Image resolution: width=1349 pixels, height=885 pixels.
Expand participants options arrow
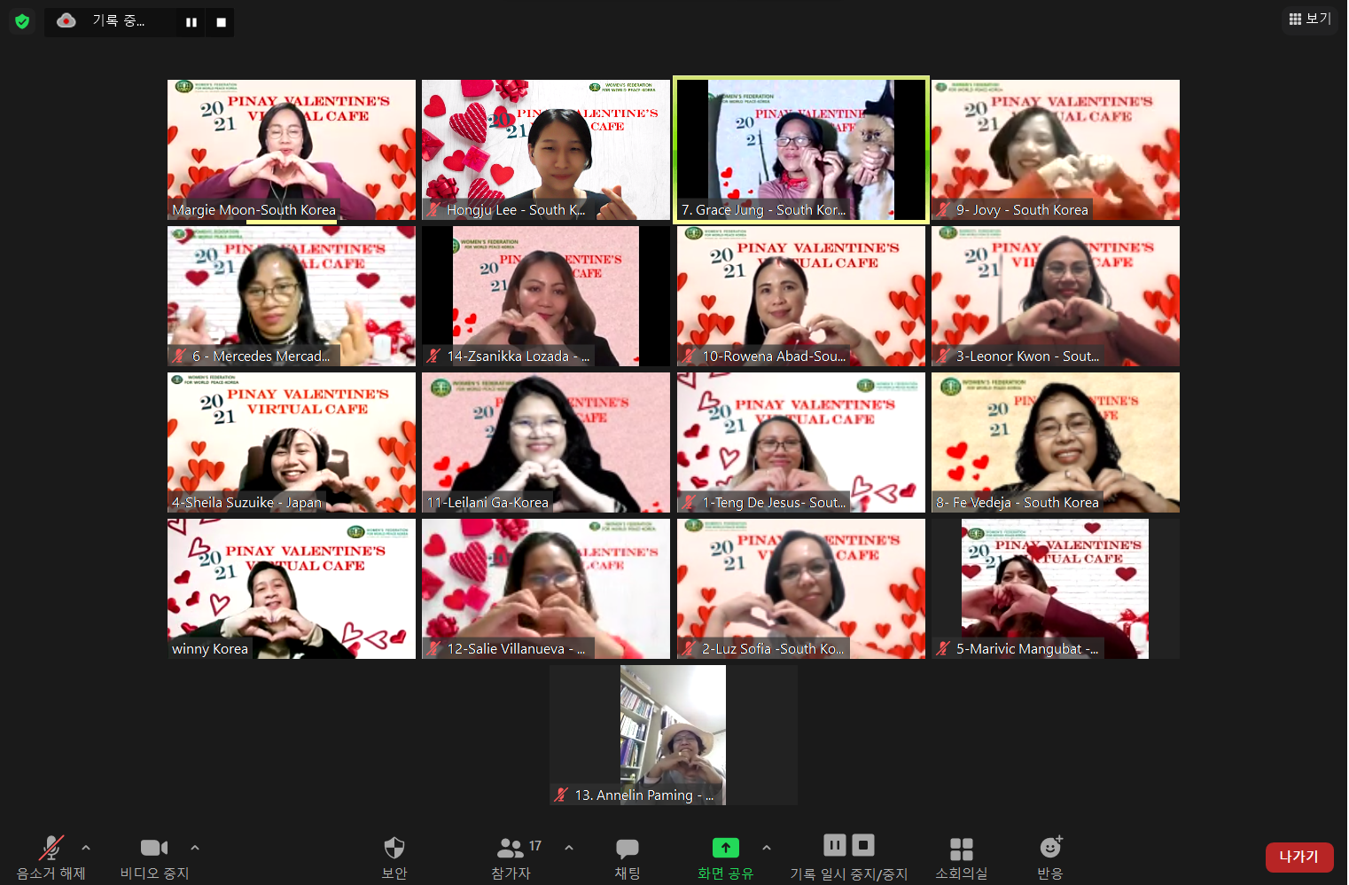[569, 848]
